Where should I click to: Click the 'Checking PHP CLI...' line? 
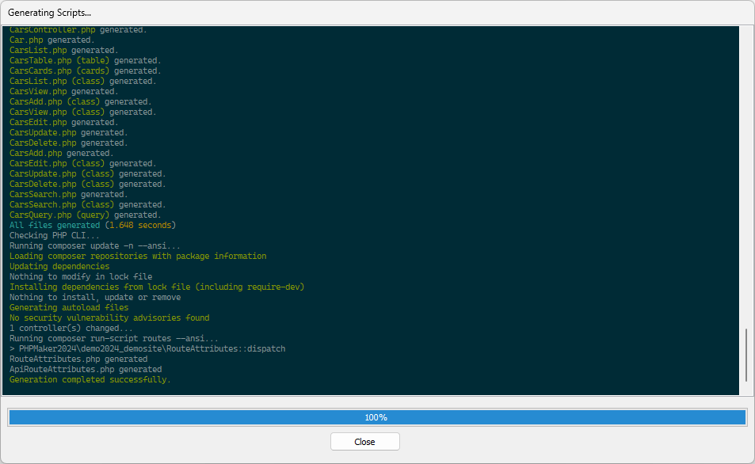click(55, 236)
